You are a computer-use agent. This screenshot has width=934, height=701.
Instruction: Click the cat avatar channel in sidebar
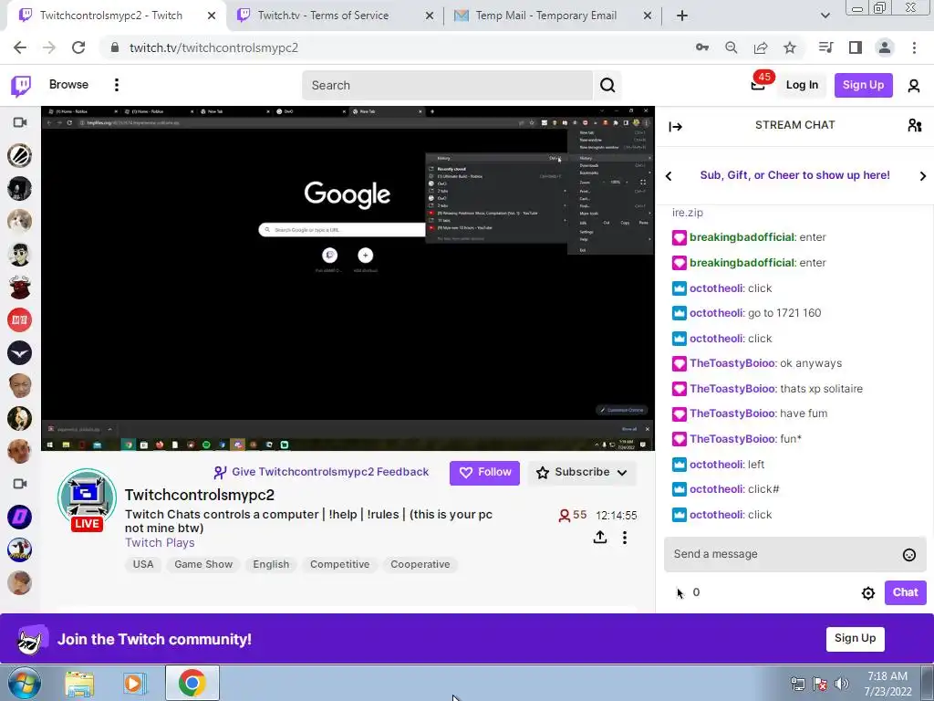[x=20, y=222]
